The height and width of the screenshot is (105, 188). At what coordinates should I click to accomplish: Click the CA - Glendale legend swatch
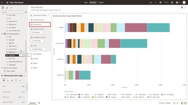click(93, 97)
